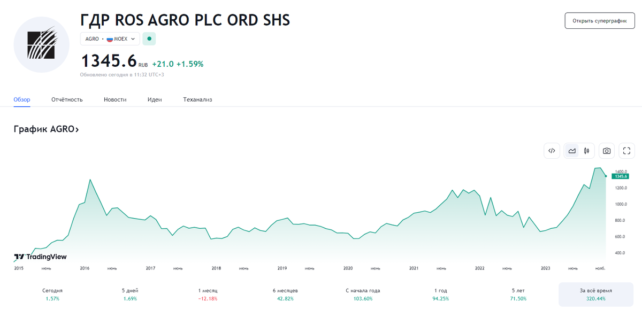Select the За всё время range

(x=596, y=294)
